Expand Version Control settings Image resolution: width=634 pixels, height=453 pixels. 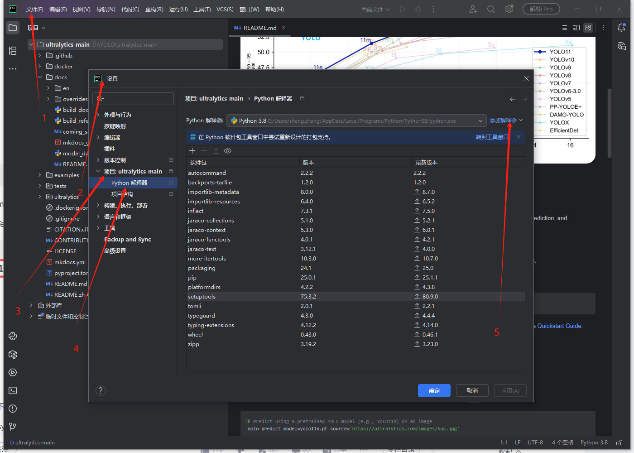point(98,160)
